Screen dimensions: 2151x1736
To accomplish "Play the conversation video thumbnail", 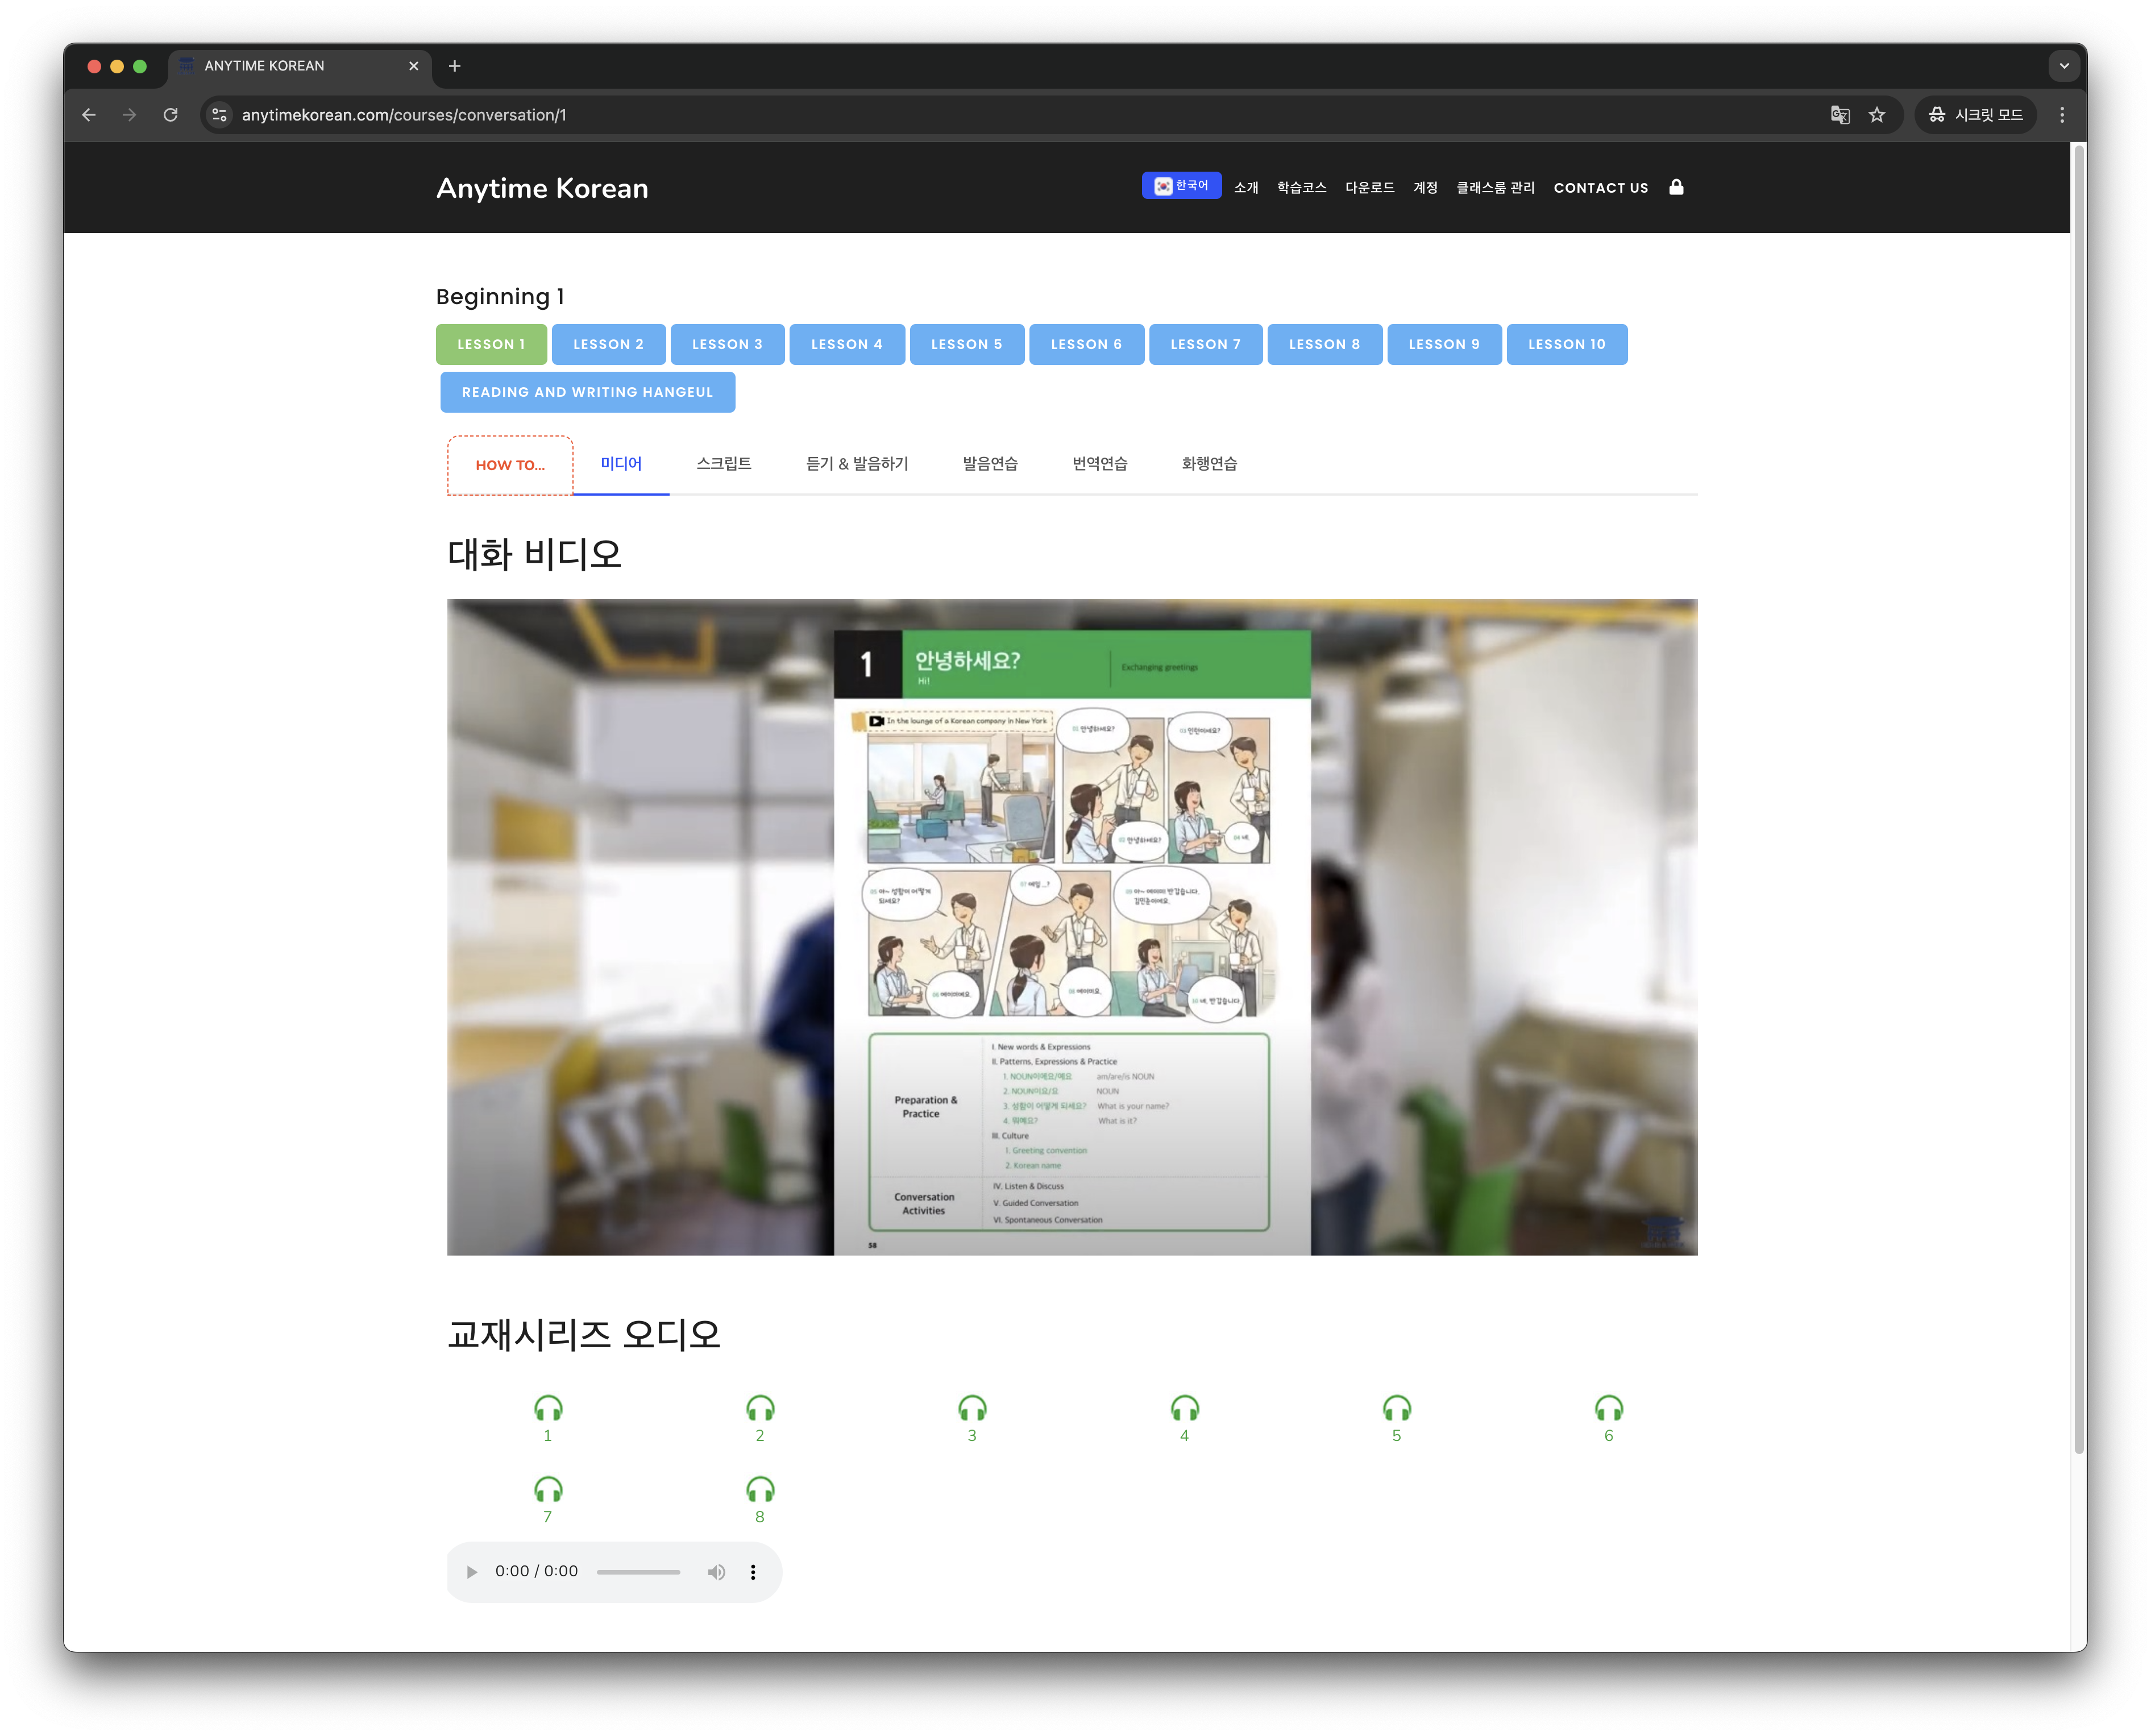I will pos(1071,927).
